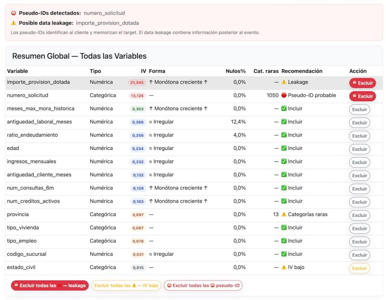This screenshot has height=300, width=386.
Task: Click Excluir button for importe_provision_dotada
Action: pos(362,83)
